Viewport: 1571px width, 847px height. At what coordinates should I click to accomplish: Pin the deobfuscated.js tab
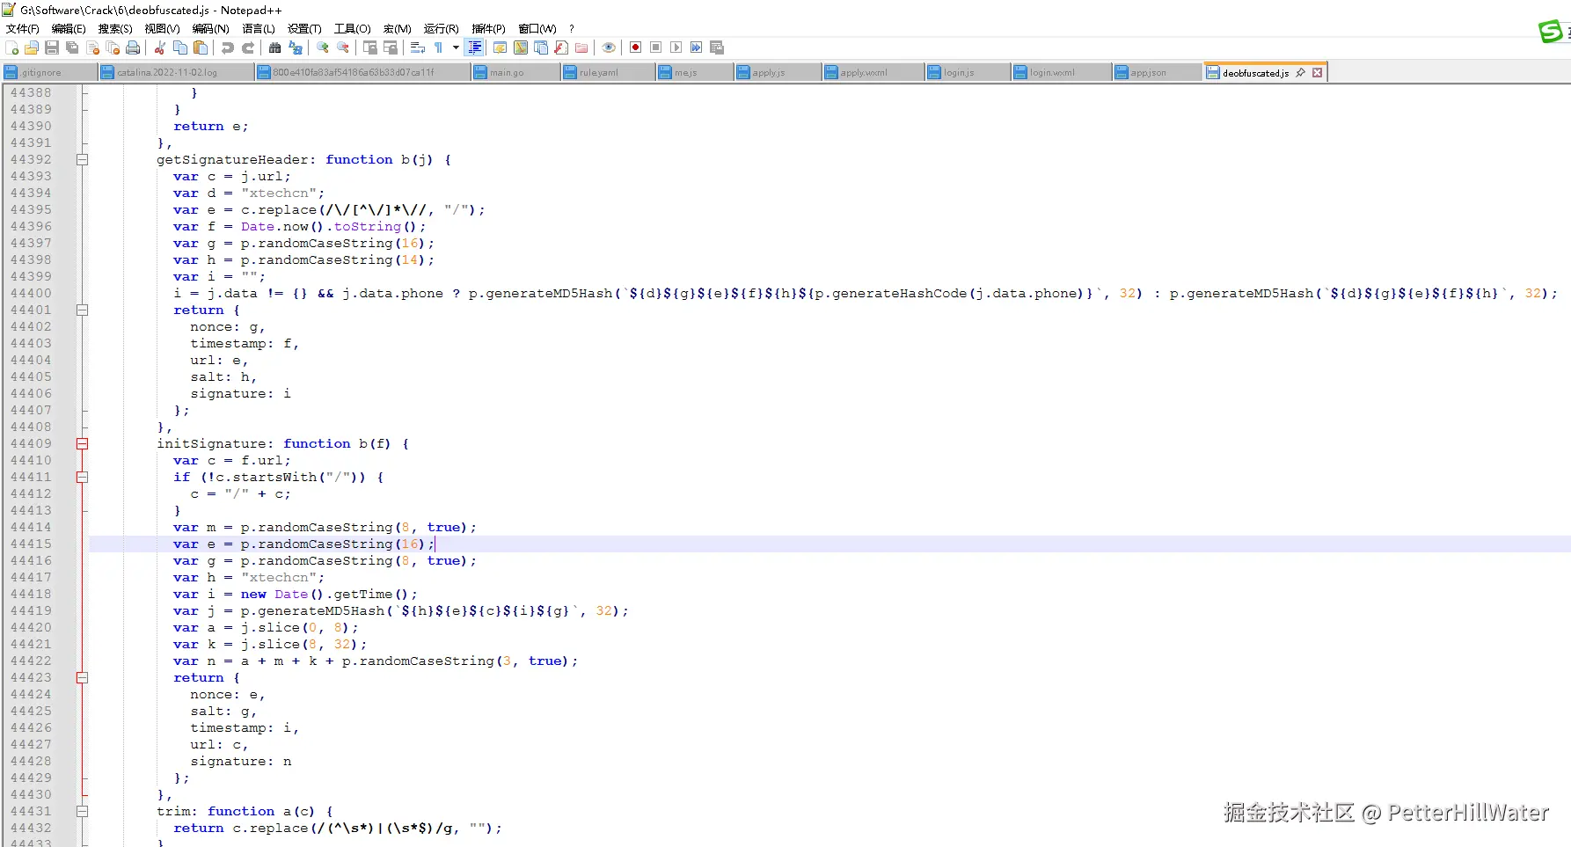point(1301,73)
